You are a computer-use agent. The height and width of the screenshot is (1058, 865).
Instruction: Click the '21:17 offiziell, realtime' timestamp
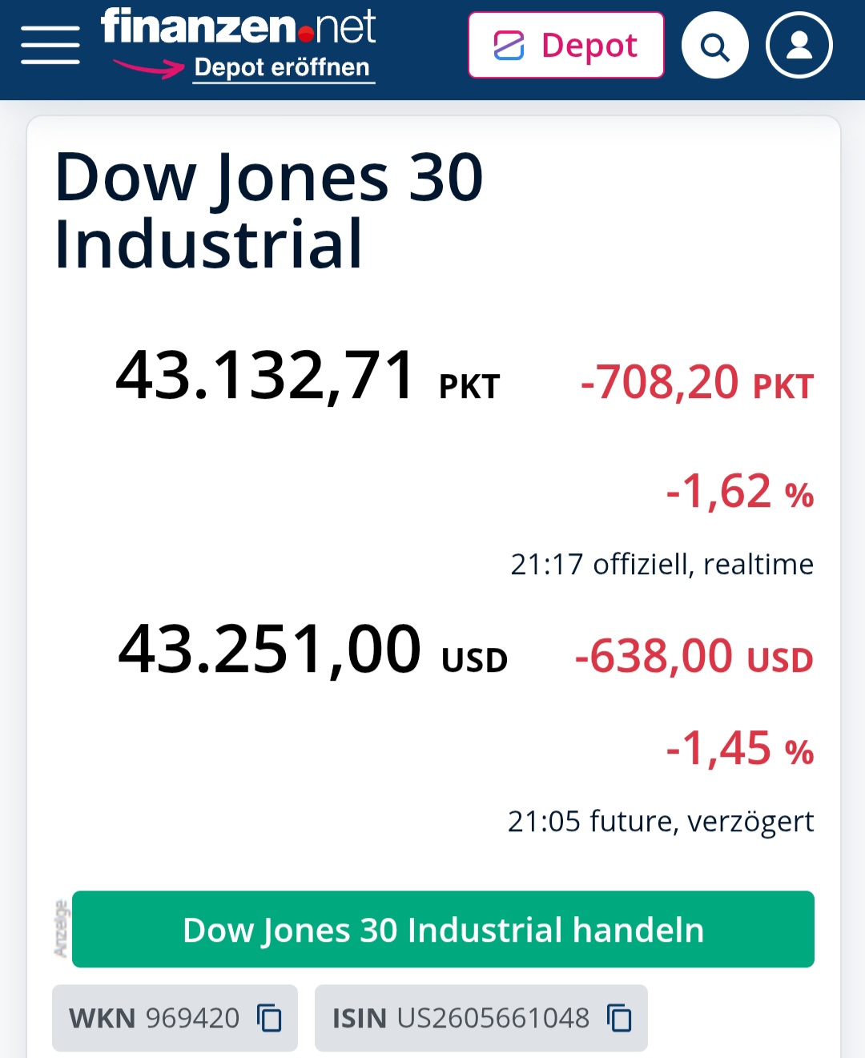tap(662, 565)
